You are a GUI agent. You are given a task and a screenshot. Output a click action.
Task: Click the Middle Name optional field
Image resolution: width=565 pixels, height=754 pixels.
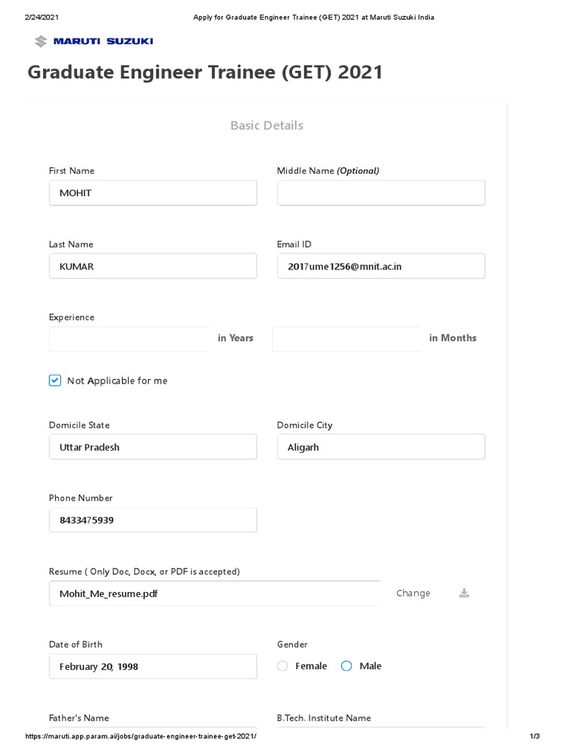[380, 193]
